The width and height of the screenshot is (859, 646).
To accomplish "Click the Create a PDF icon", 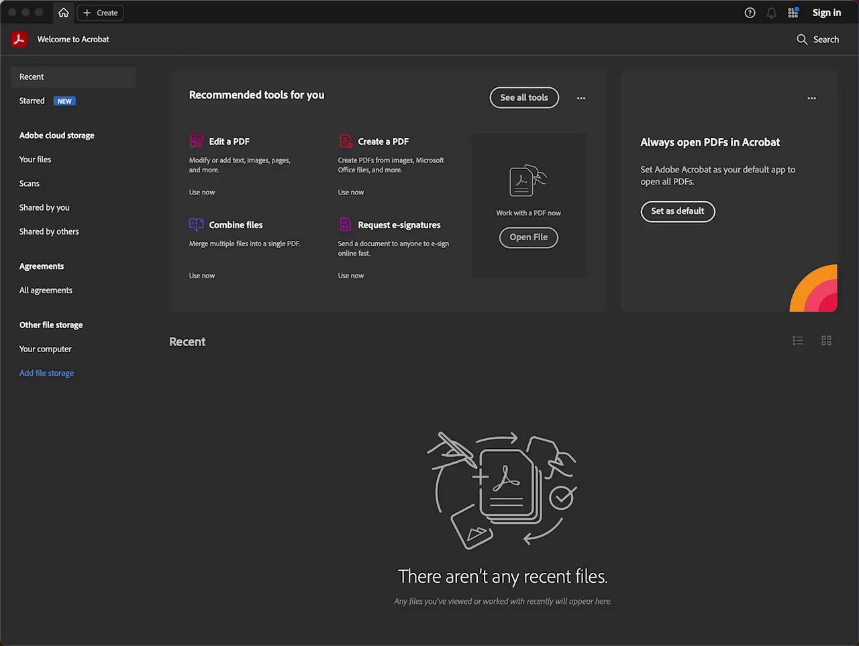I will (345, 141).
